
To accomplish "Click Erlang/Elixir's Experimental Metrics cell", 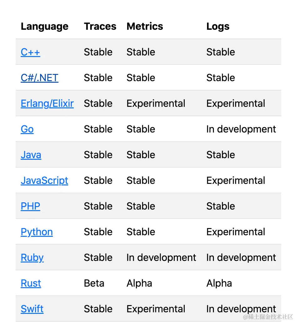I will coord(156,103).
